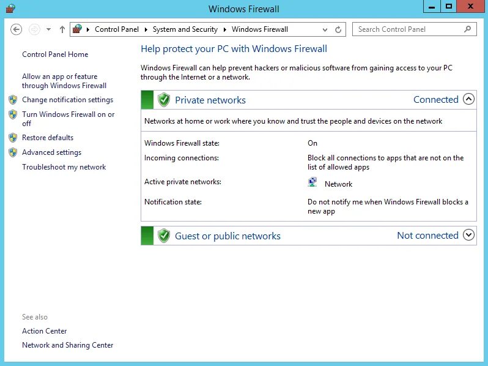Screen dimensions: 488x366
Task: Click Help protect your PC heading
Action: point(234,49)
